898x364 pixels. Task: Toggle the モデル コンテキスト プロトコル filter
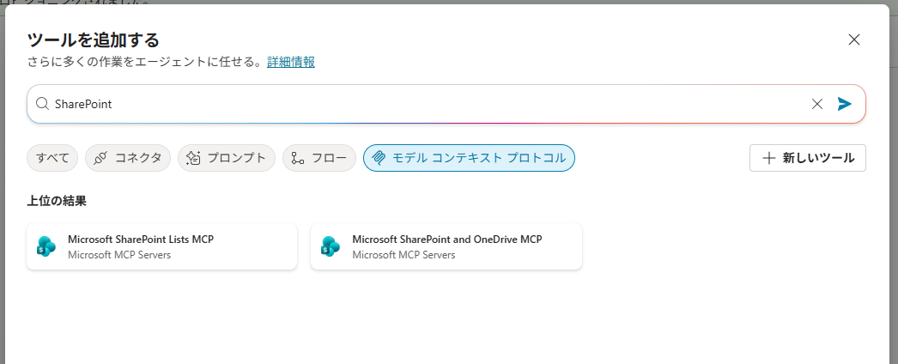click(x=469, y=158)
